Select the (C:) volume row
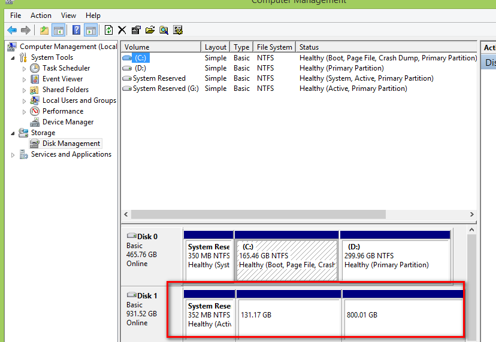The image size is (496, 342). (299, 58)
